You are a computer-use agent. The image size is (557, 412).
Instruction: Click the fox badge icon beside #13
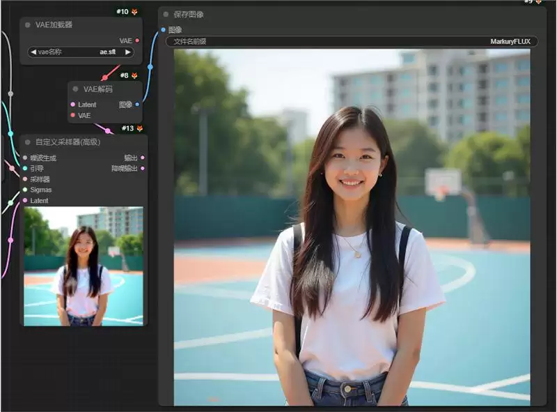140,128
